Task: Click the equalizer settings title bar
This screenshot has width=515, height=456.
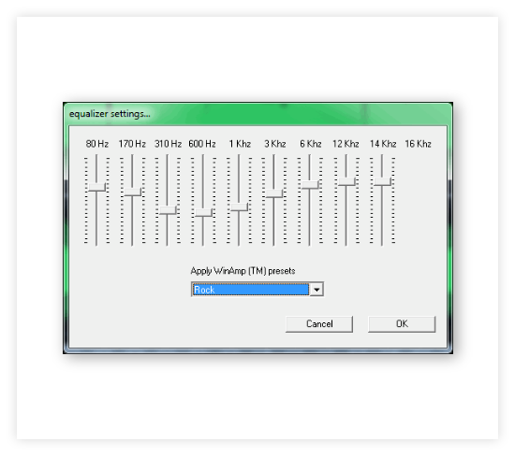Action: coord(257,114)
